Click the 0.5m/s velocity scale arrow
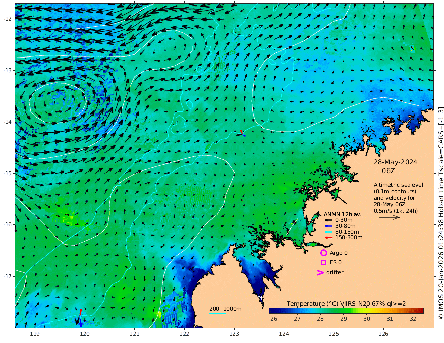 390,217
